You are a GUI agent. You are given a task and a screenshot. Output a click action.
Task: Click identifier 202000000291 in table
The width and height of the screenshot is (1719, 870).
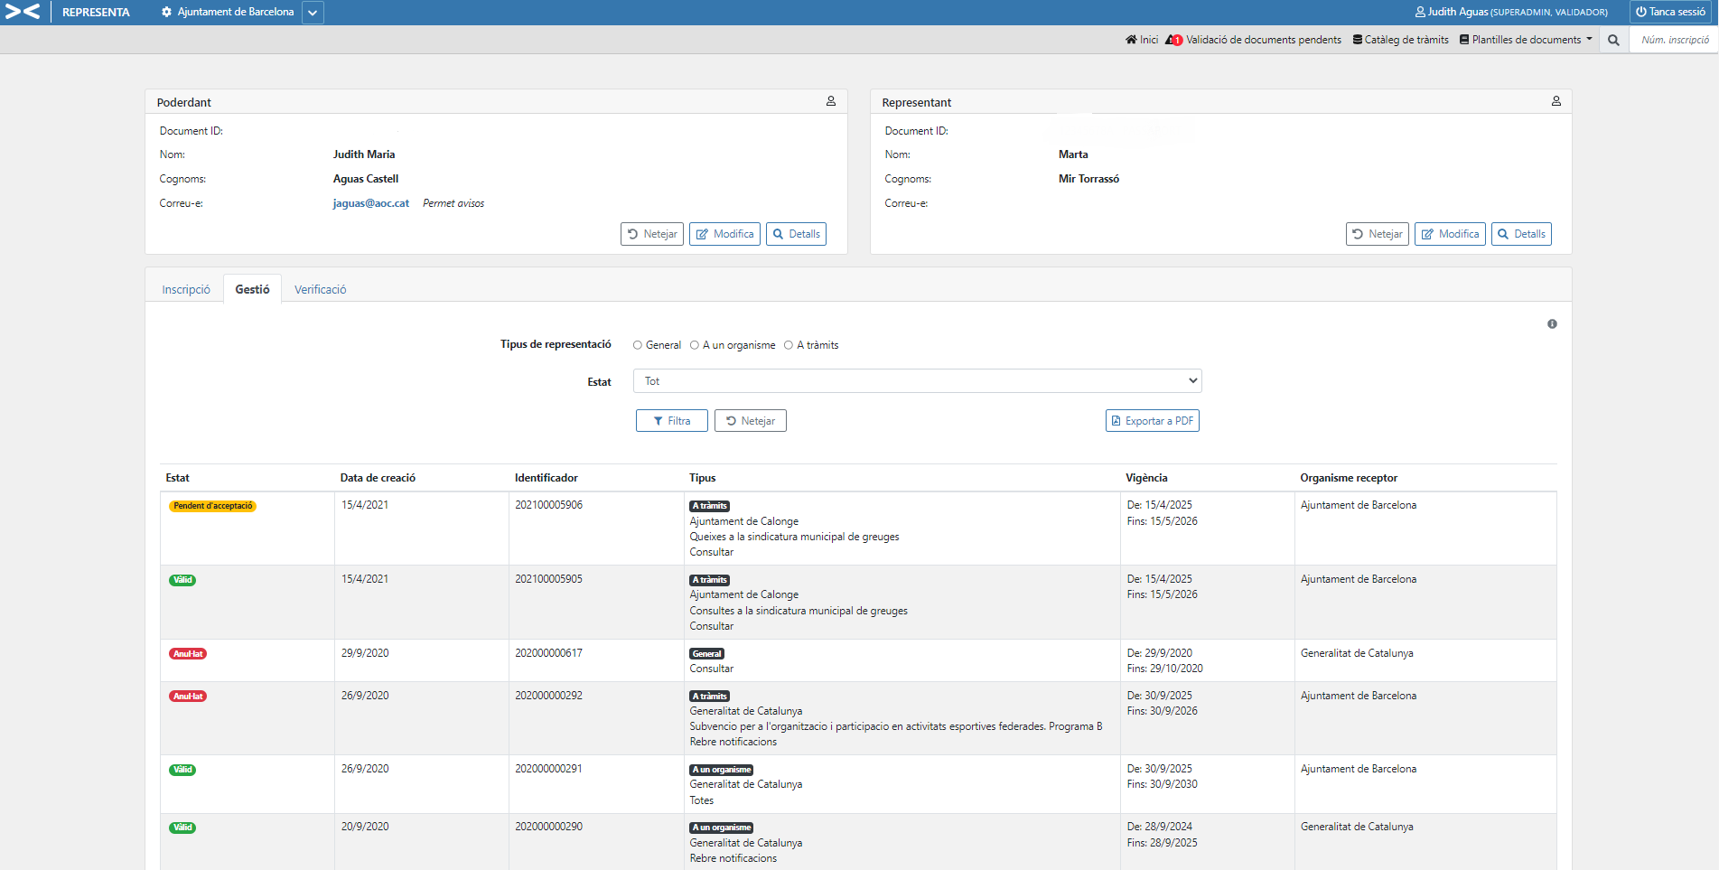(549, 769)
